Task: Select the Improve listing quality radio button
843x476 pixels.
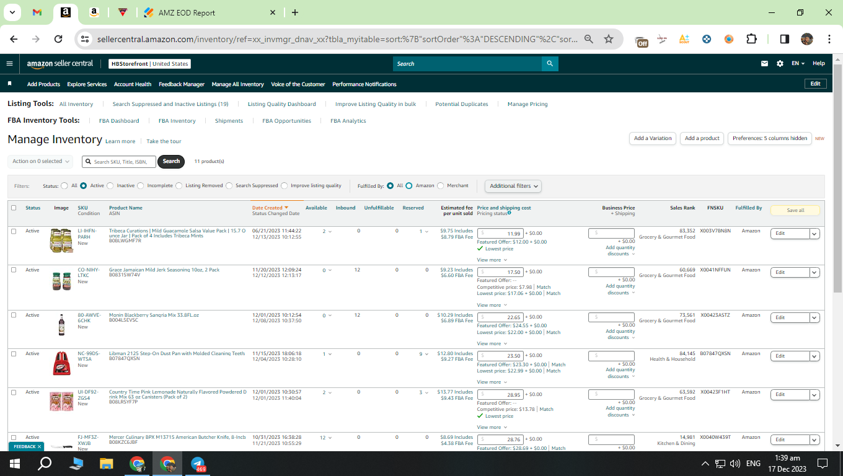Action: point(285,185)
